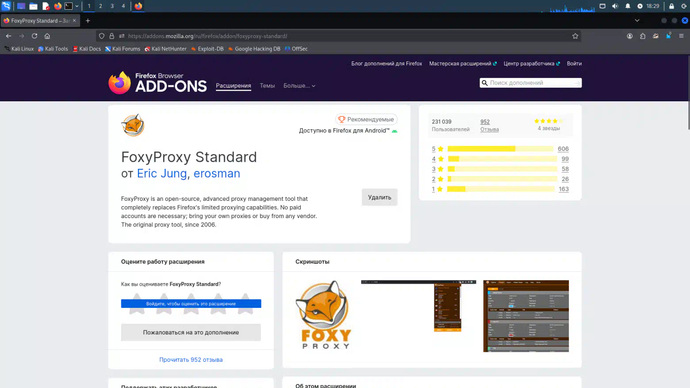Screen dimensions: 690x388
Task: Click the Рекомендуемые badge
Action: pyautogui.click(x=366, y=119)
